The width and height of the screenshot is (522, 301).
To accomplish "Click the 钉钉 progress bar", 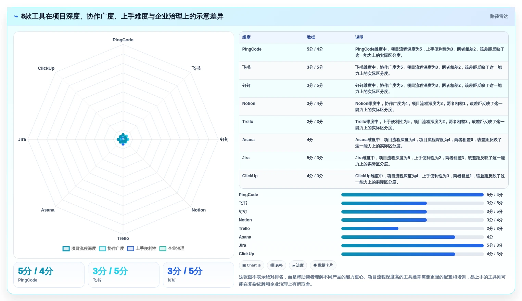I will [x=412, y=212].
